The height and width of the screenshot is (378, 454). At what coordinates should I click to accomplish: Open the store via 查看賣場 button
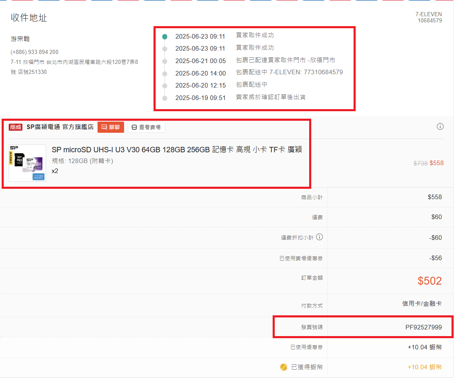(x=146, y=127)
